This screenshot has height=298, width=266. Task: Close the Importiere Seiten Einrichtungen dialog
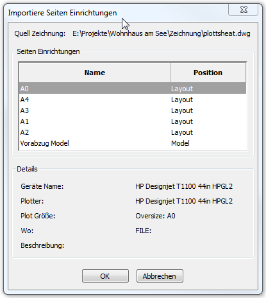[244, 10]
